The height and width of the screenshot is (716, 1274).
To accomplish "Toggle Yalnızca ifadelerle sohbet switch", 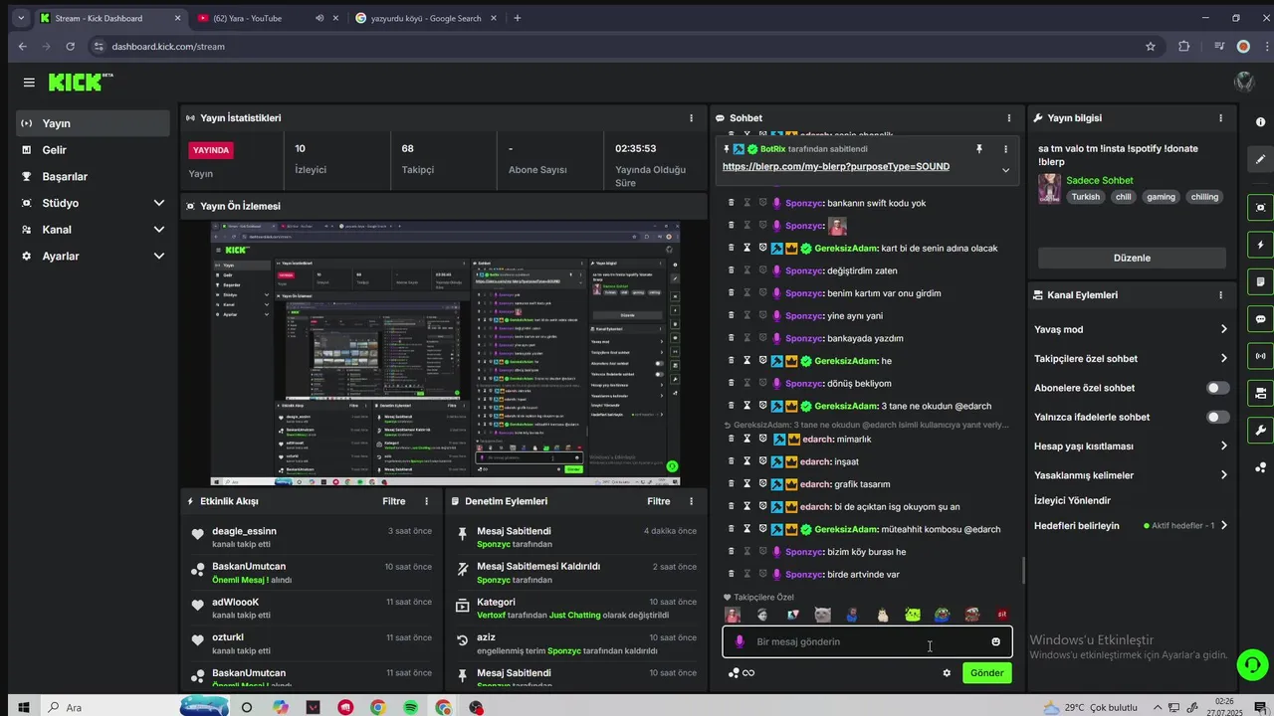I will 1218,417.
